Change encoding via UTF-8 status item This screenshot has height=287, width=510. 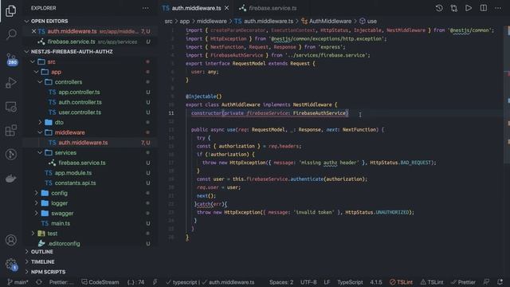(308, 282)
